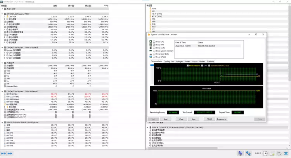Collapse the AMD Ryzen 7 7700X C-State group
This screenshot has height=158, width=291.
tap(2, 47)
